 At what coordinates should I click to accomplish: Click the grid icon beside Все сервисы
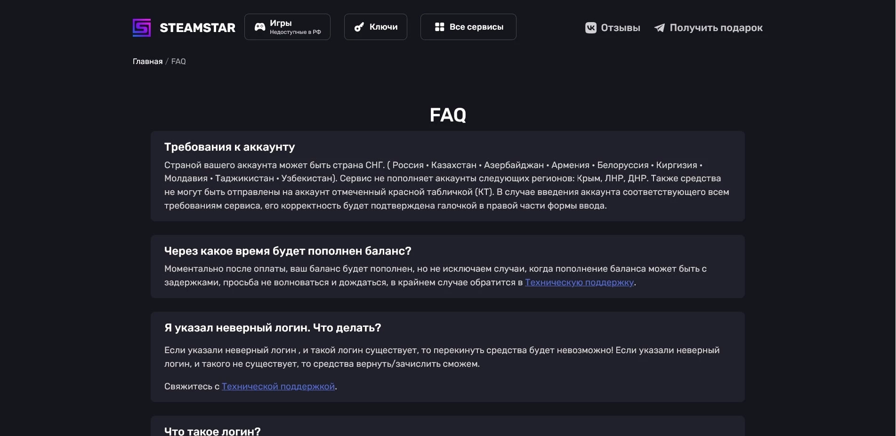tap(439, 27)
